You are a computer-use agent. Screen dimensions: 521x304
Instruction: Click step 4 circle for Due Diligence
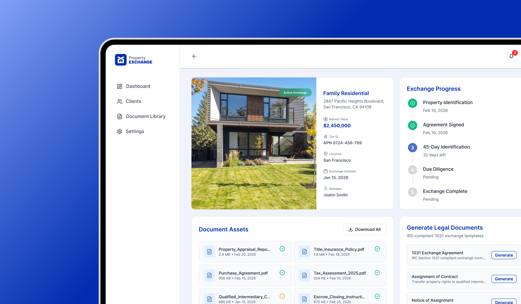tap(413, 170)
